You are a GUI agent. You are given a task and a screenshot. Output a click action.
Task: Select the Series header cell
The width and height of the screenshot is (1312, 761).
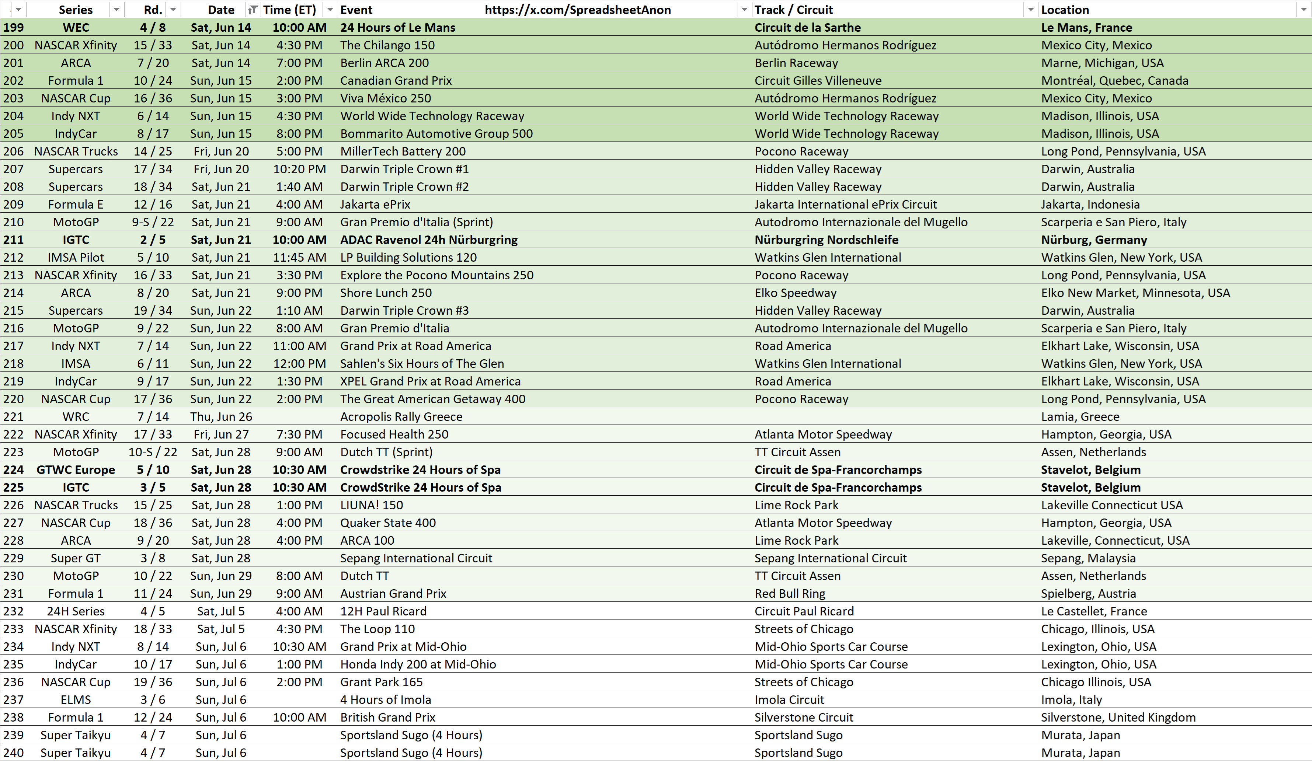pyautogui.click(x=76, y=10)
